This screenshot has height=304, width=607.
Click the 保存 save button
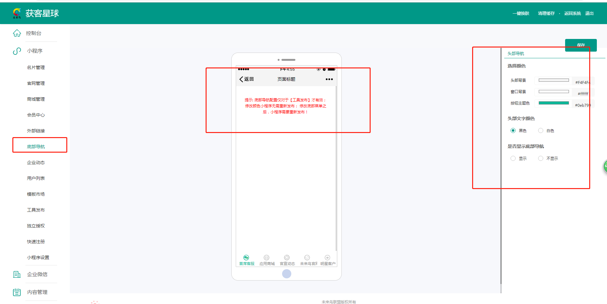581,45
